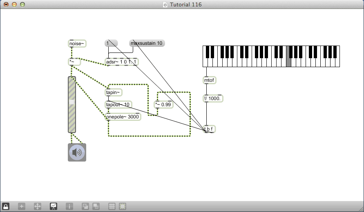
Task: Click the gain slider handle
Action: coord(72,103)
